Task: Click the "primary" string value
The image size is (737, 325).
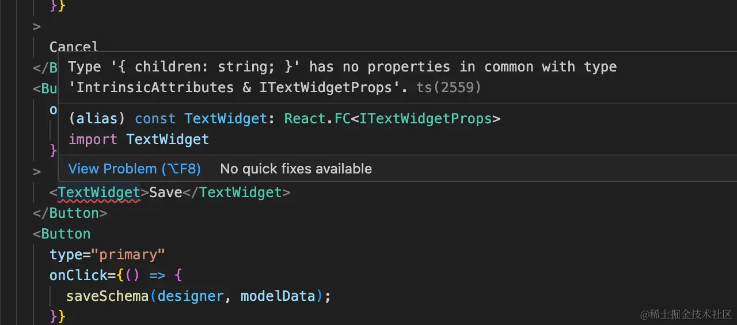Action: pyautogui.click(x=132, y=255)
